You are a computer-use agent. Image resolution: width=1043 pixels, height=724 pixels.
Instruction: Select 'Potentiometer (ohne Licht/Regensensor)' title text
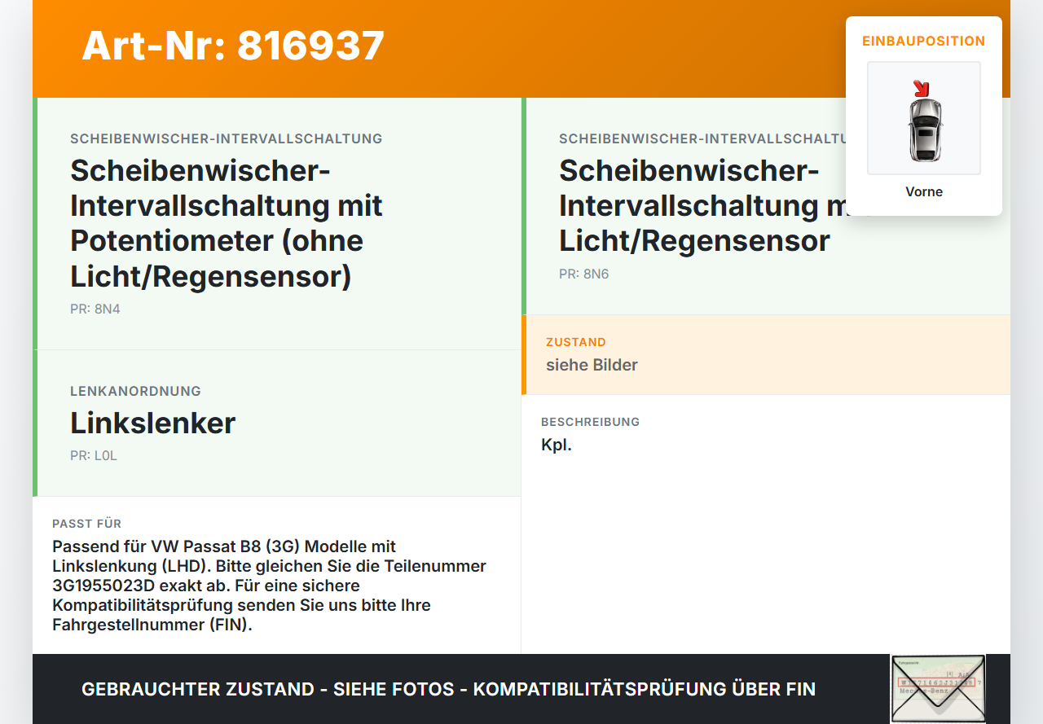click(217, 258)
